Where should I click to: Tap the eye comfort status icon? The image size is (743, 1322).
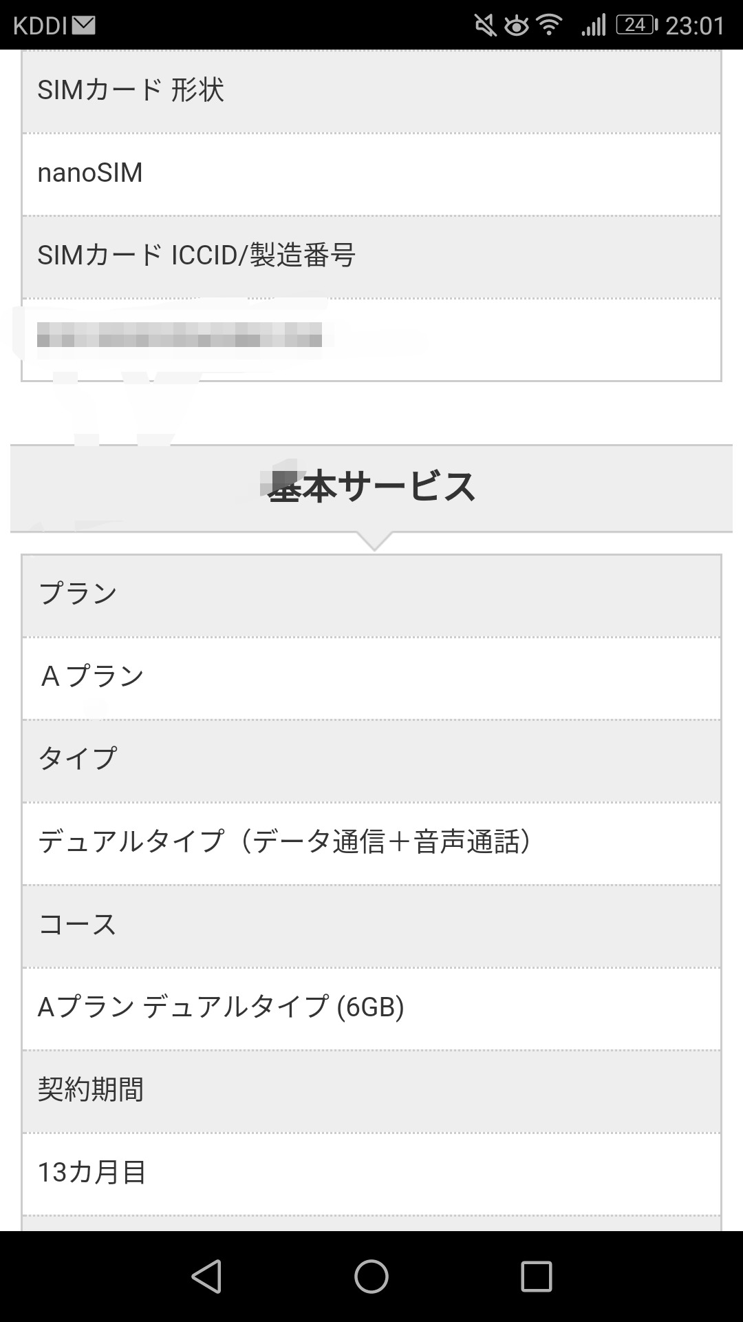tap(516, 26)
